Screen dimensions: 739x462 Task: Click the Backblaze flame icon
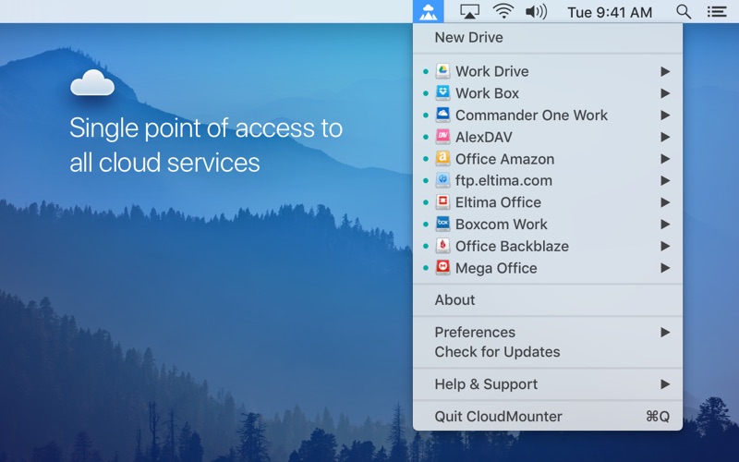tap(442, 246)
